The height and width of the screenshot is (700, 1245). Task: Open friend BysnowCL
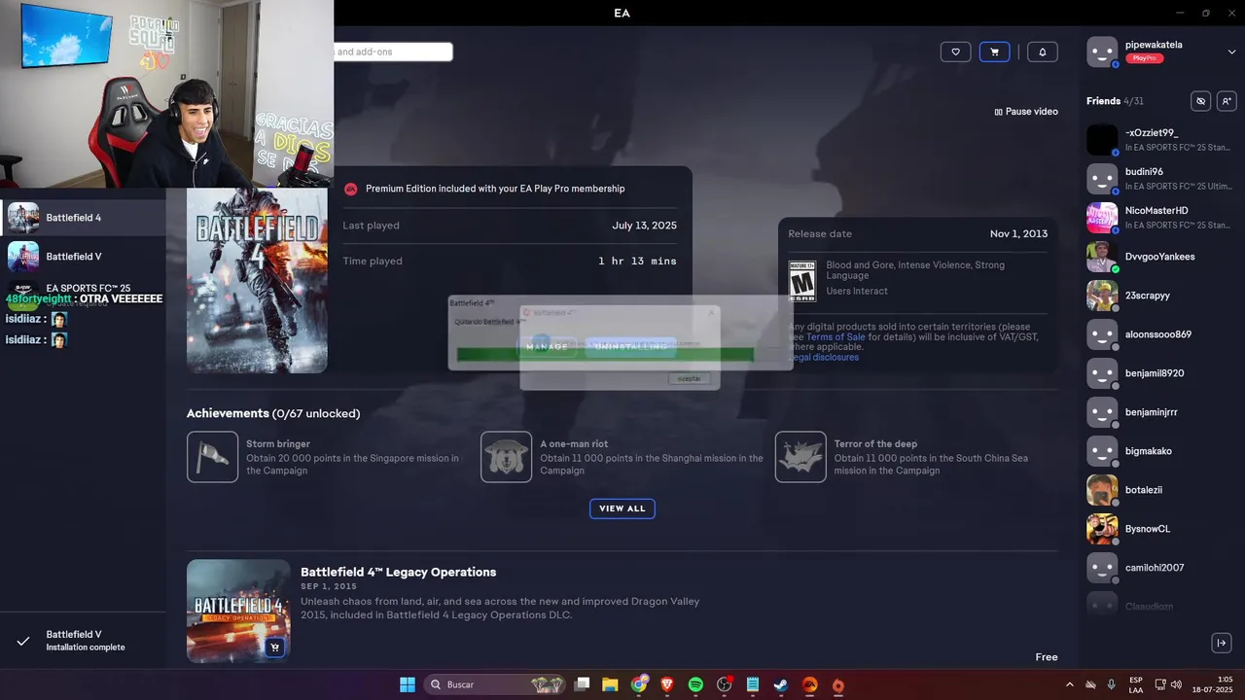(1162, 529)
